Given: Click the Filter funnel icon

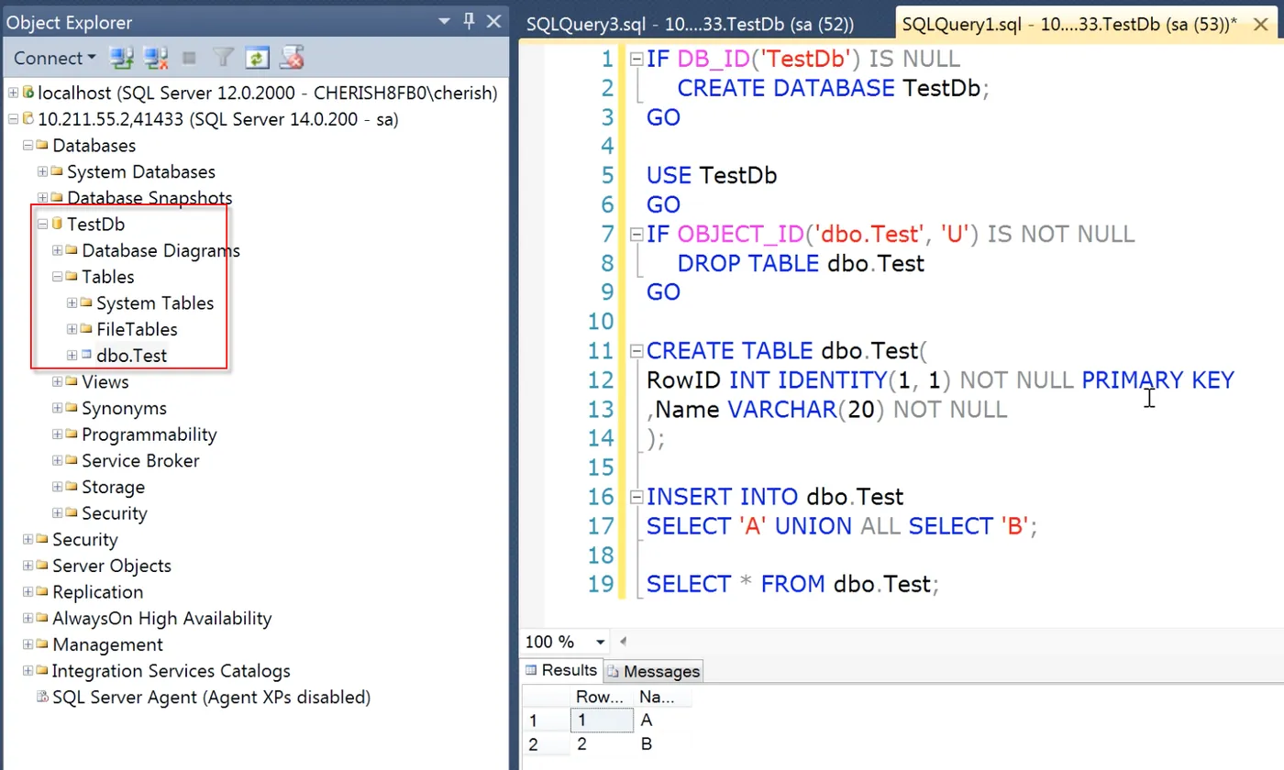Looking at the screenshot, I should pyautogui.click(x=224, y=59).
